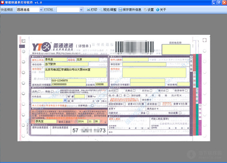Click the day field showing 08
Screen dimensions: 227x163
tap(97, 121)
